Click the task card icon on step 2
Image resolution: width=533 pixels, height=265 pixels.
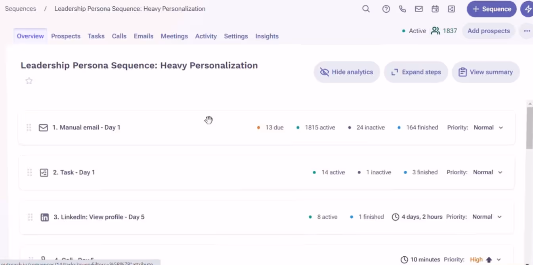[x=44, y=172]
